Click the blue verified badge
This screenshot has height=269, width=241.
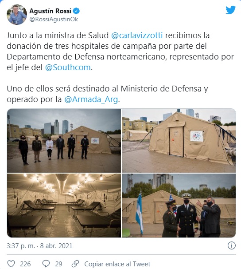pos(76,11)
